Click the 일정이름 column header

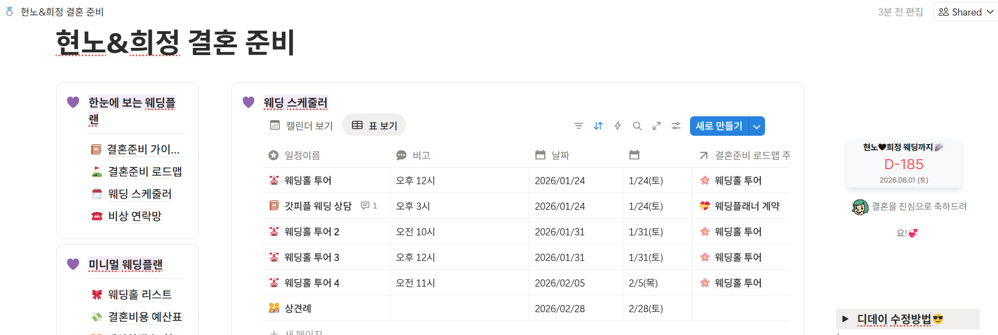coord(302,155)
